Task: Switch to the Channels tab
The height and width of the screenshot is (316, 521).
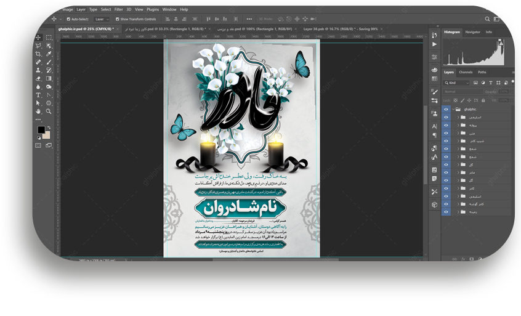Action: click(x=466, y=72)
